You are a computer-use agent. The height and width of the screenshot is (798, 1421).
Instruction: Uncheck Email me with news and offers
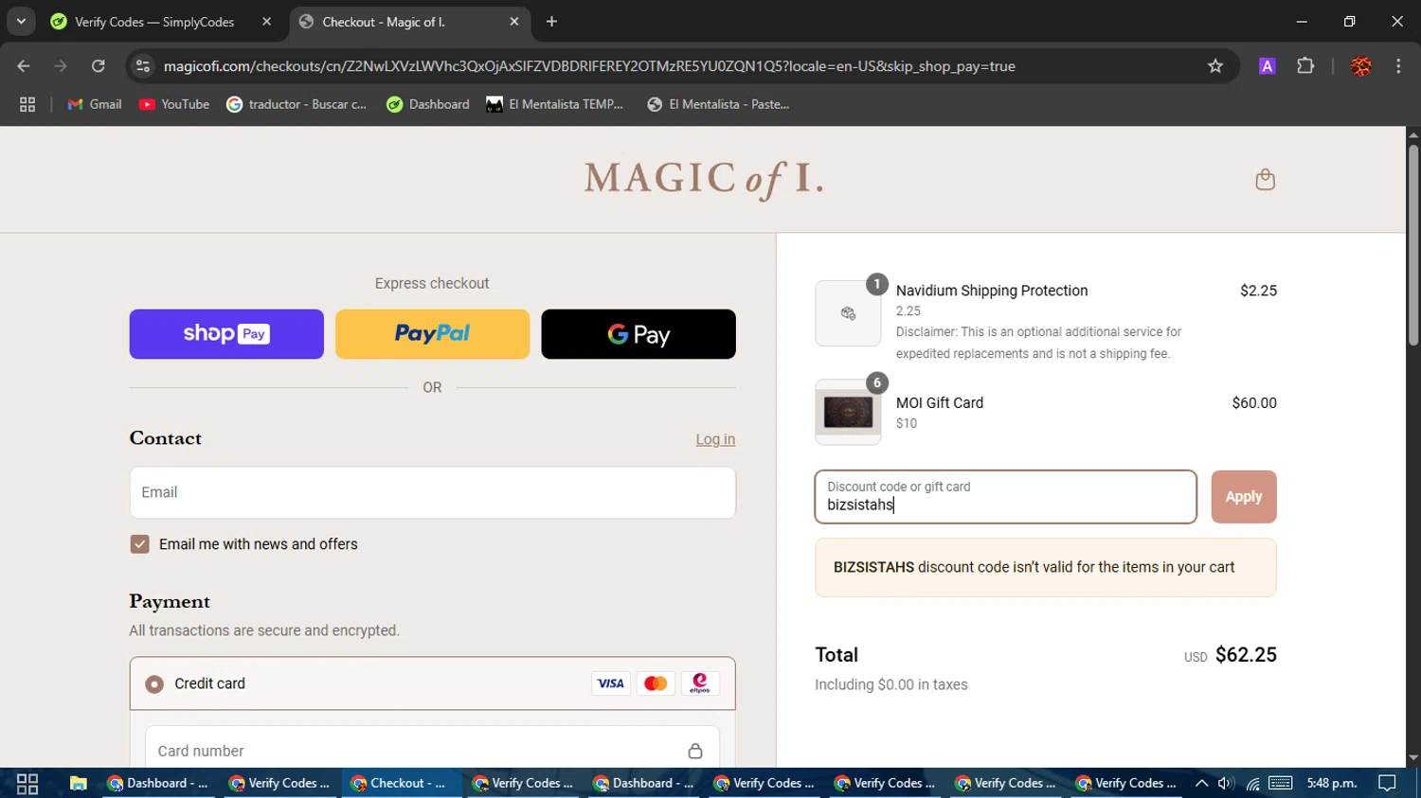click(x=139, y=544)
